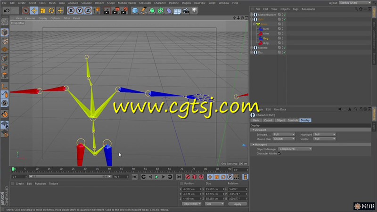This screenshot has height=212, width=377.
Task: Activate the Rotate tool
Action: click(x=51, y=10)
